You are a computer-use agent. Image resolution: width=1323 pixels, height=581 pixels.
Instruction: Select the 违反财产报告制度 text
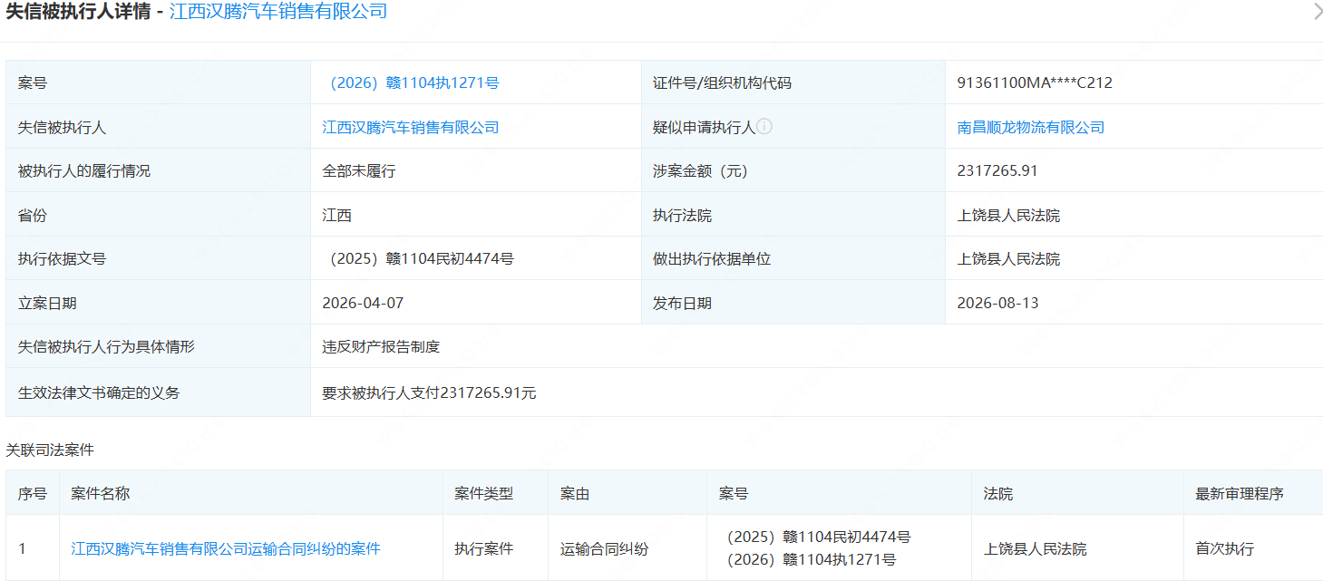[x=381, y=346]
